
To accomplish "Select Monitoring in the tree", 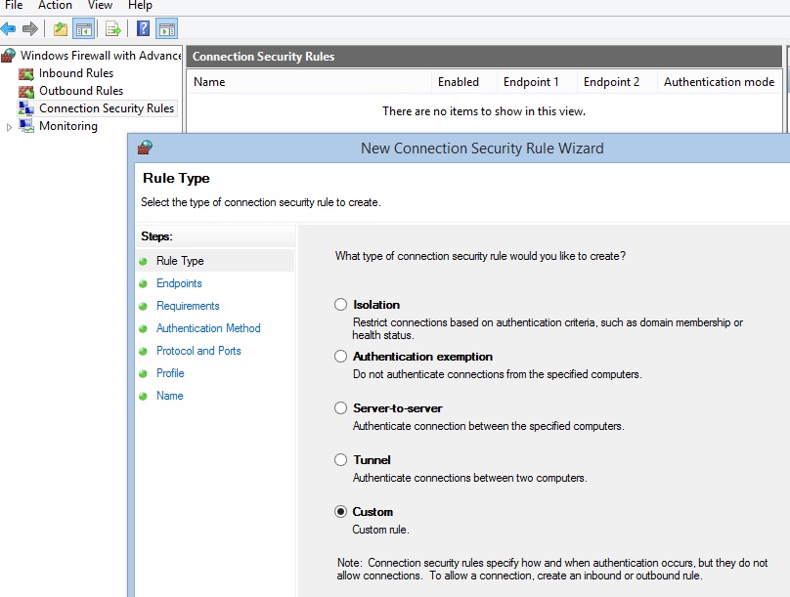I will click(68, 126).
